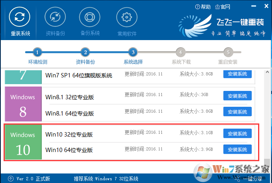Select the Windows 10 green tile
Viewport: 272px width, 183px height.
[23, 142]
